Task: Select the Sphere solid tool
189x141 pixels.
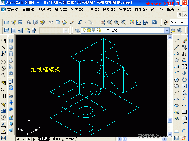Action: pyautogui.click(x=11, y=47)
